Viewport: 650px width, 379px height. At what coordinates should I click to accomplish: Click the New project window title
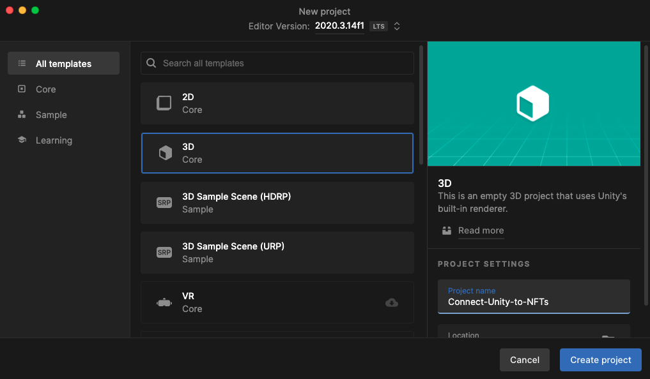point(325,11)
